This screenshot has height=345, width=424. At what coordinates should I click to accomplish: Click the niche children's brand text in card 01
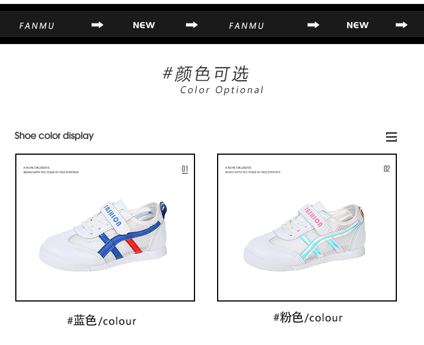click(x=51, y=170)
